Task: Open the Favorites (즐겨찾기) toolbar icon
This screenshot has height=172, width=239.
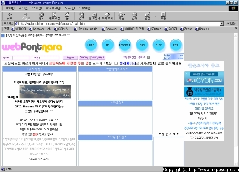Action: pyautogui.click(x=94, y=16)
